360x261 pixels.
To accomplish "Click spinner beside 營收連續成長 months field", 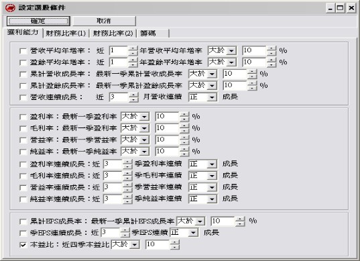I will click(x=133, y=97).
